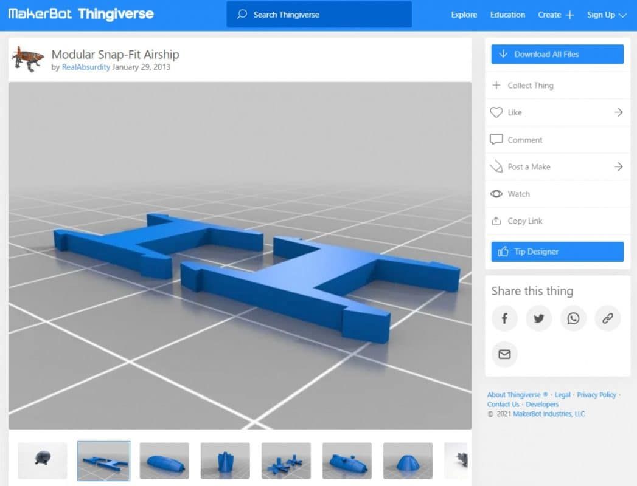The height and width of the screenshot is (486, 637).
Task: Share this thing on Twitter
Action: click(538, 318)
